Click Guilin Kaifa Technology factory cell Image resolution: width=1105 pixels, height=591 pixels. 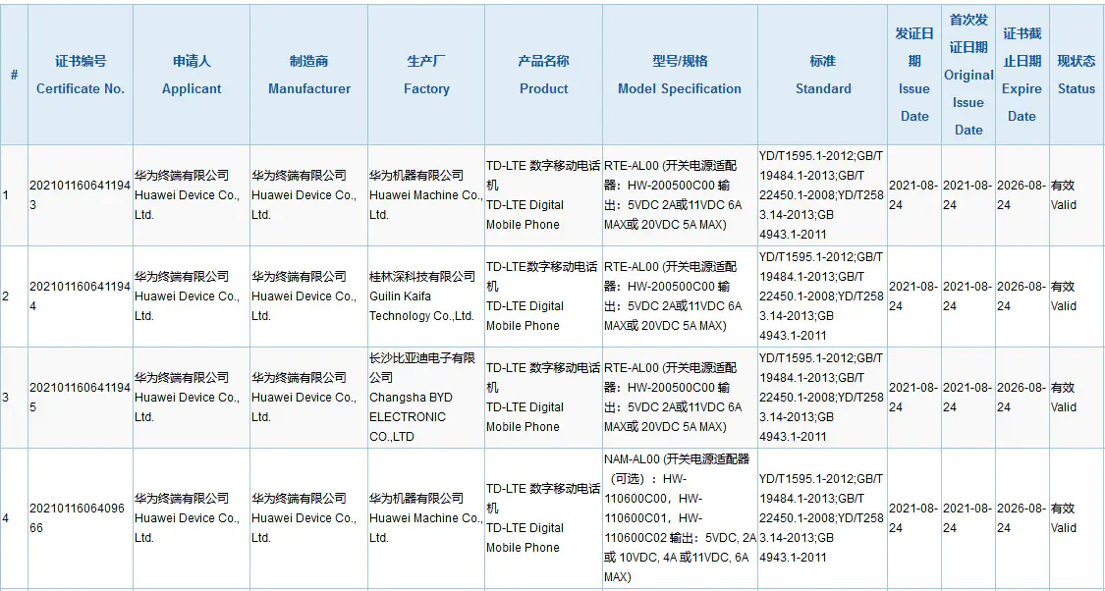click(425, 296)
